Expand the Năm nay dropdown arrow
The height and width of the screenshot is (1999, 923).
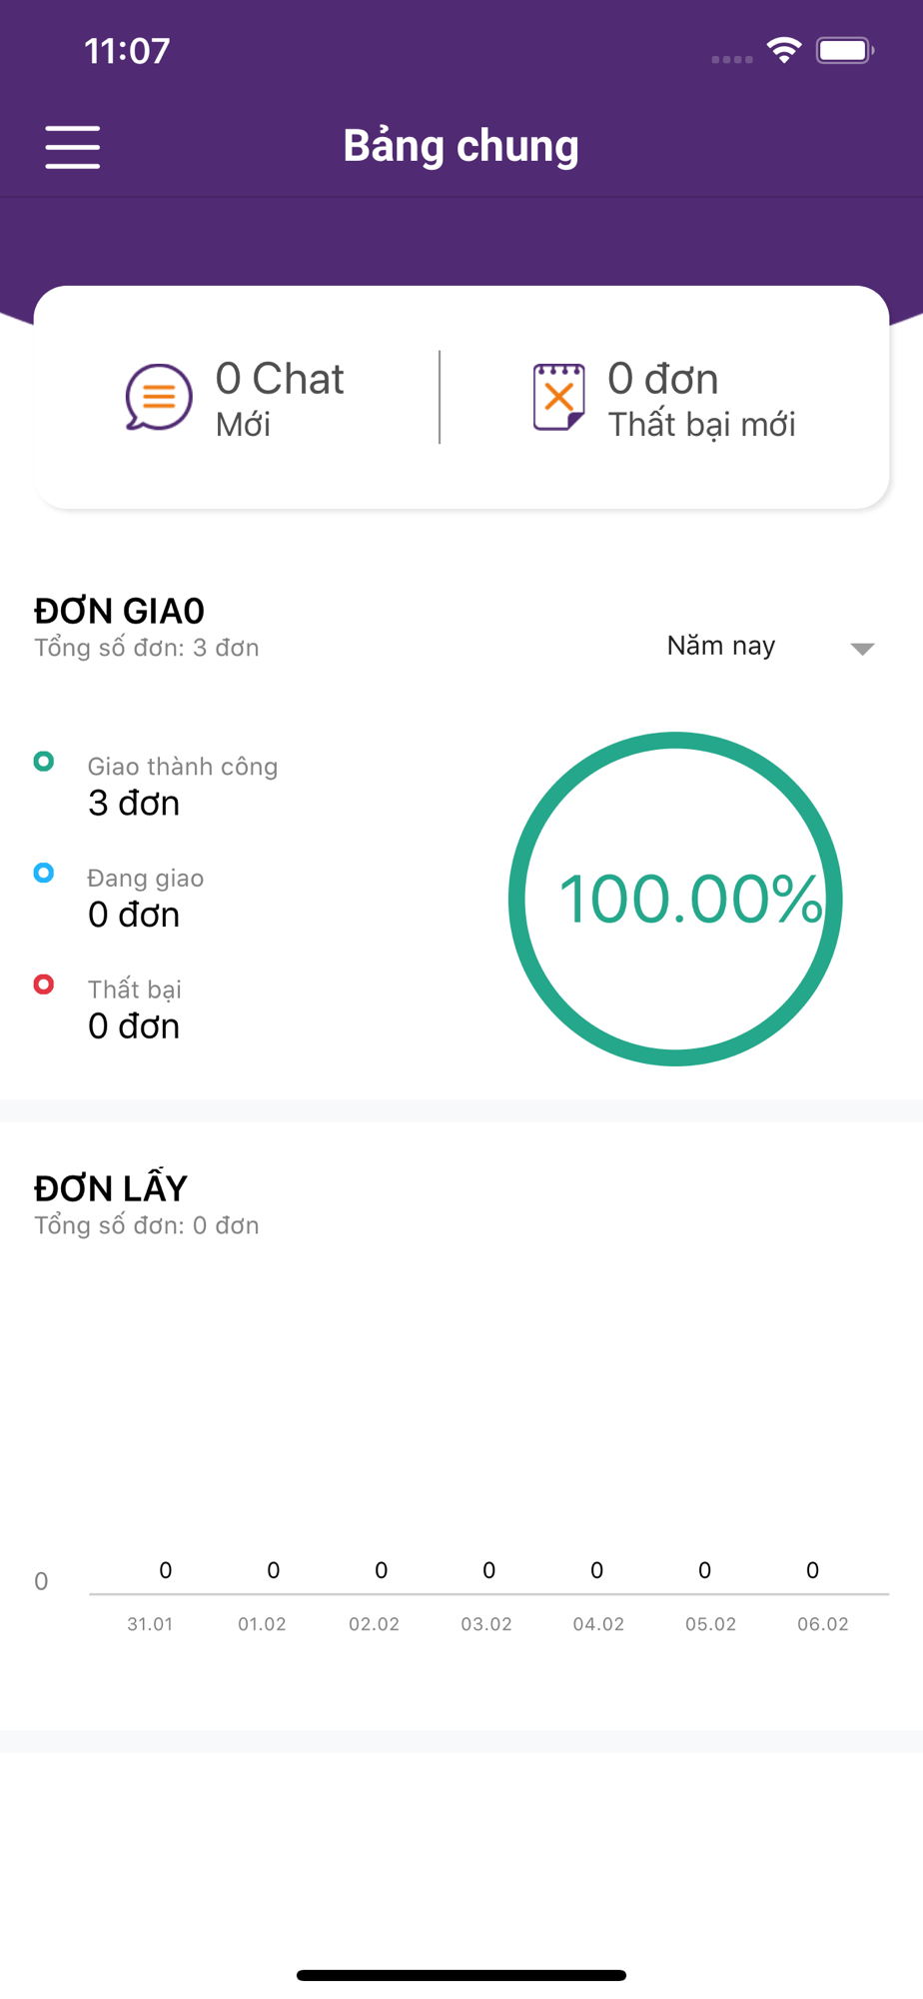click(862, 649)
